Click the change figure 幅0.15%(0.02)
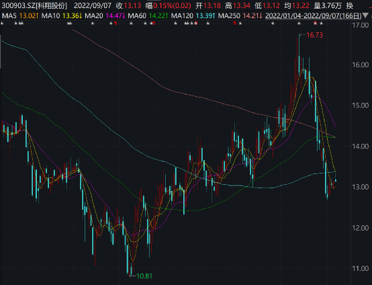The width and height of the screenshot is (372, 285). pyautogui.click(x=169, y=5)
